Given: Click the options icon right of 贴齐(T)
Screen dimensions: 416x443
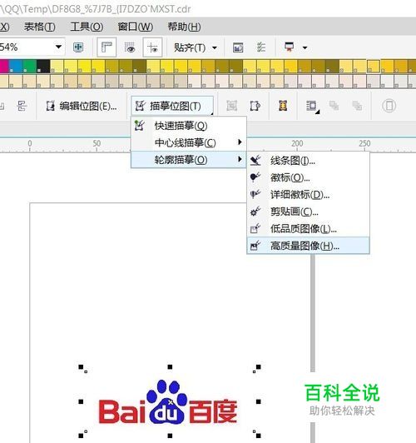Looking at the screenshot, I should 238,47.
